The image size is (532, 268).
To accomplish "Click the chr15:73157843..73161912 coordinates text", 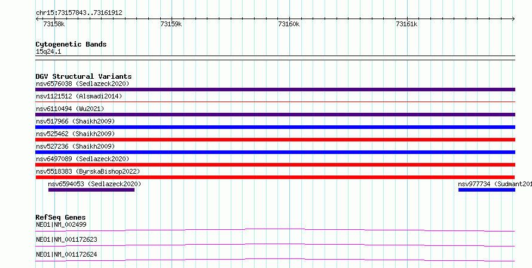I will (79, 13).
